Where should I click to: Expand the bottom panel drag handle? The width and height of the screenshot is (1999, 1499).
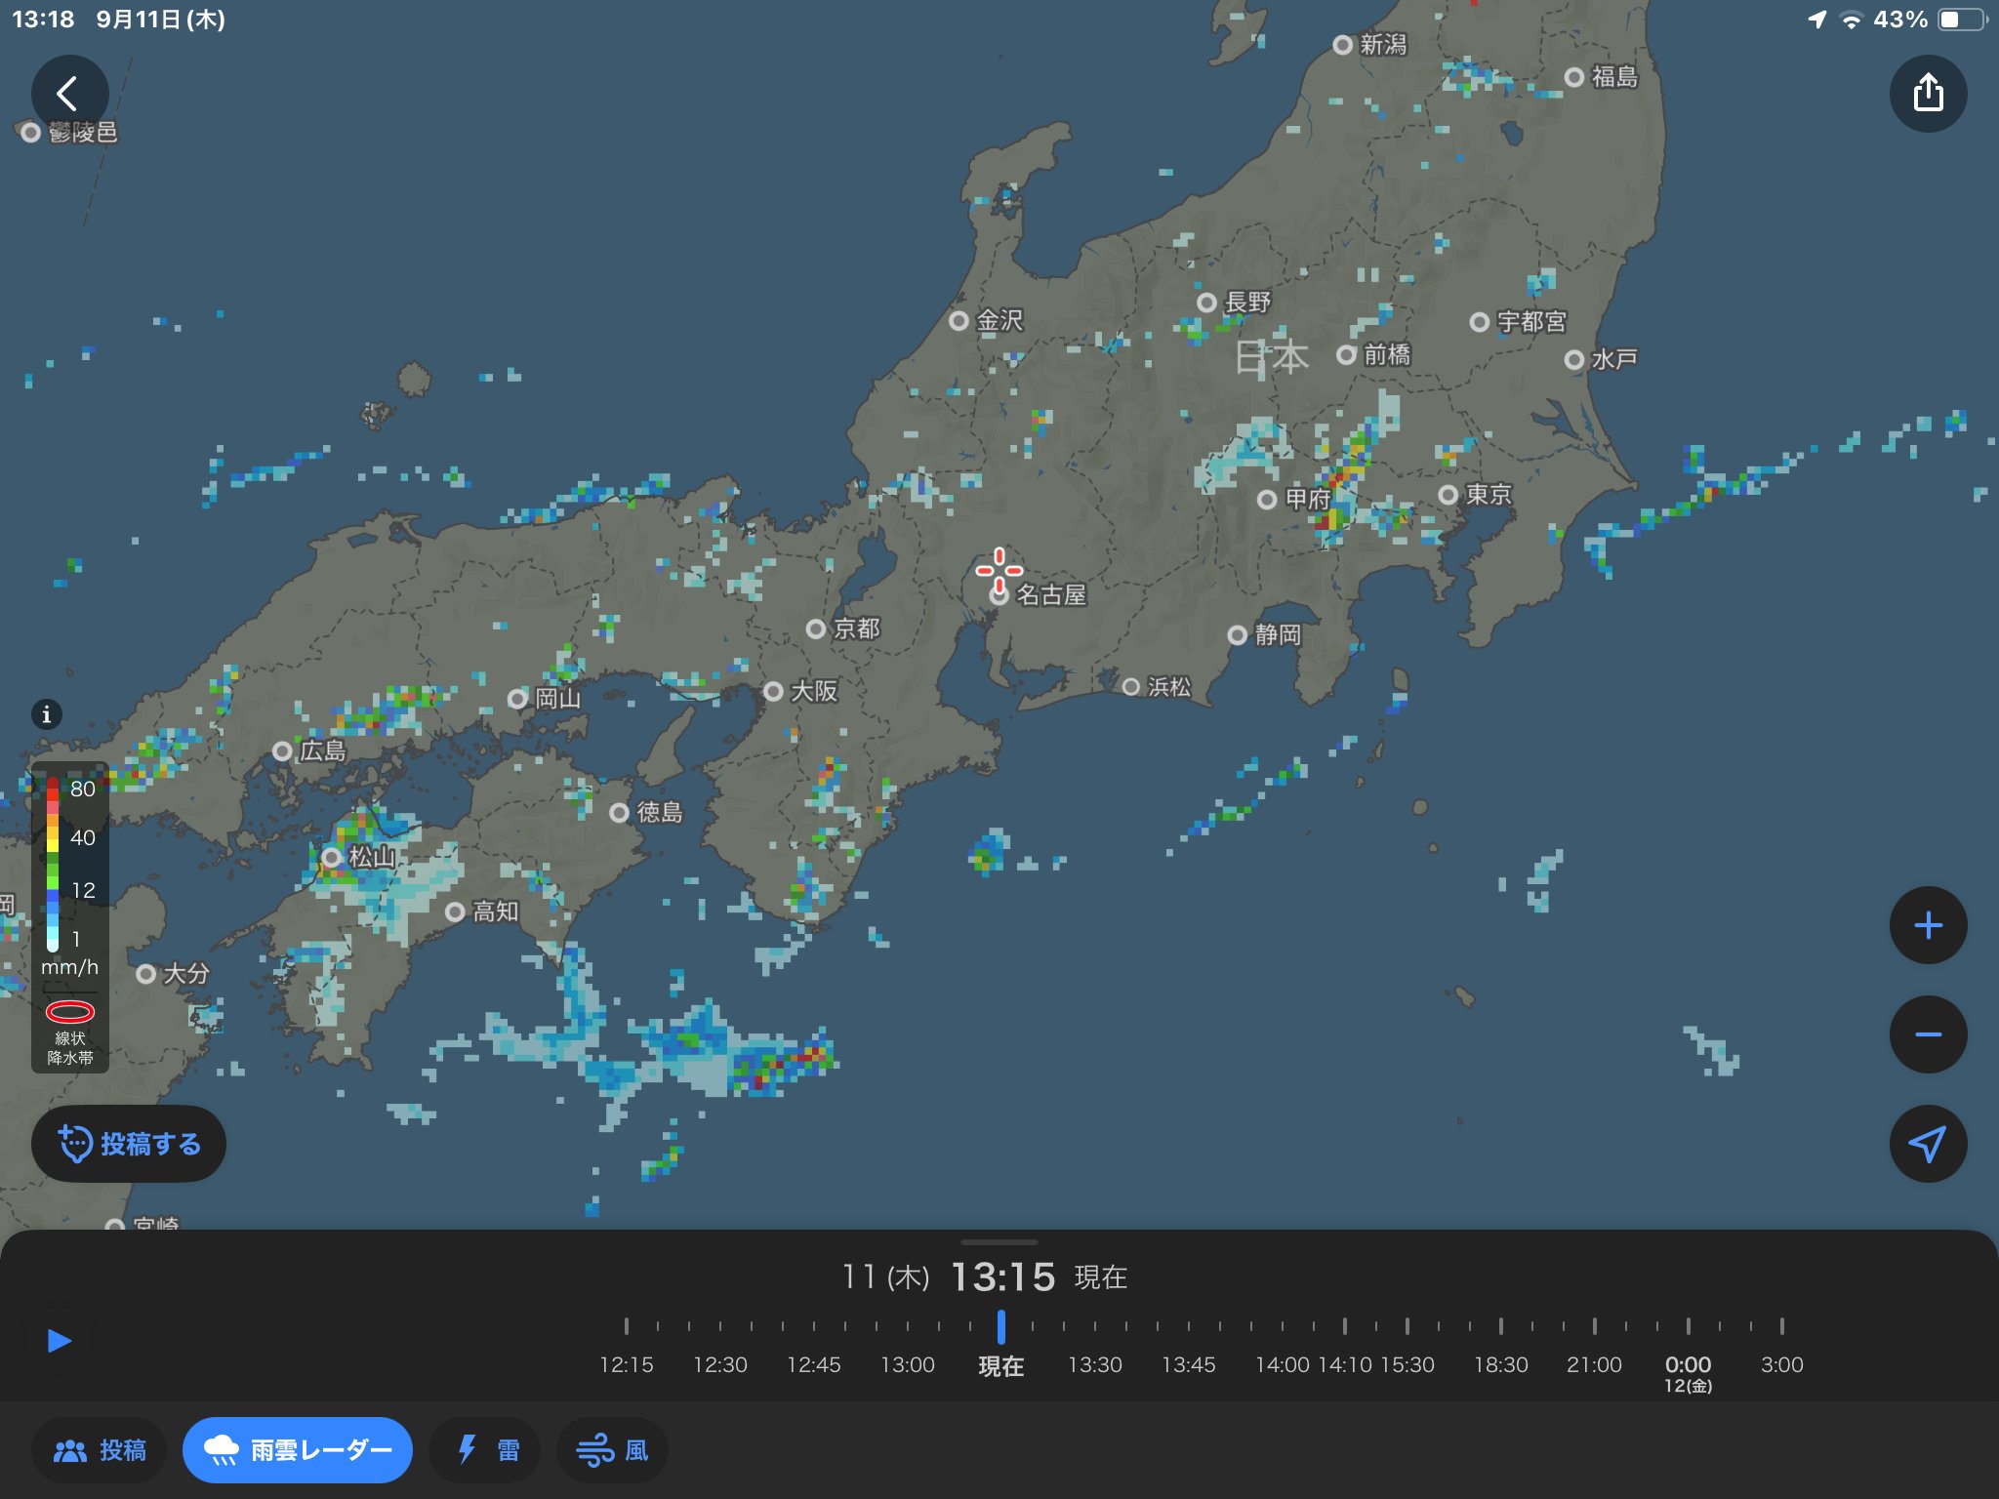click(x=999, y=1242)
